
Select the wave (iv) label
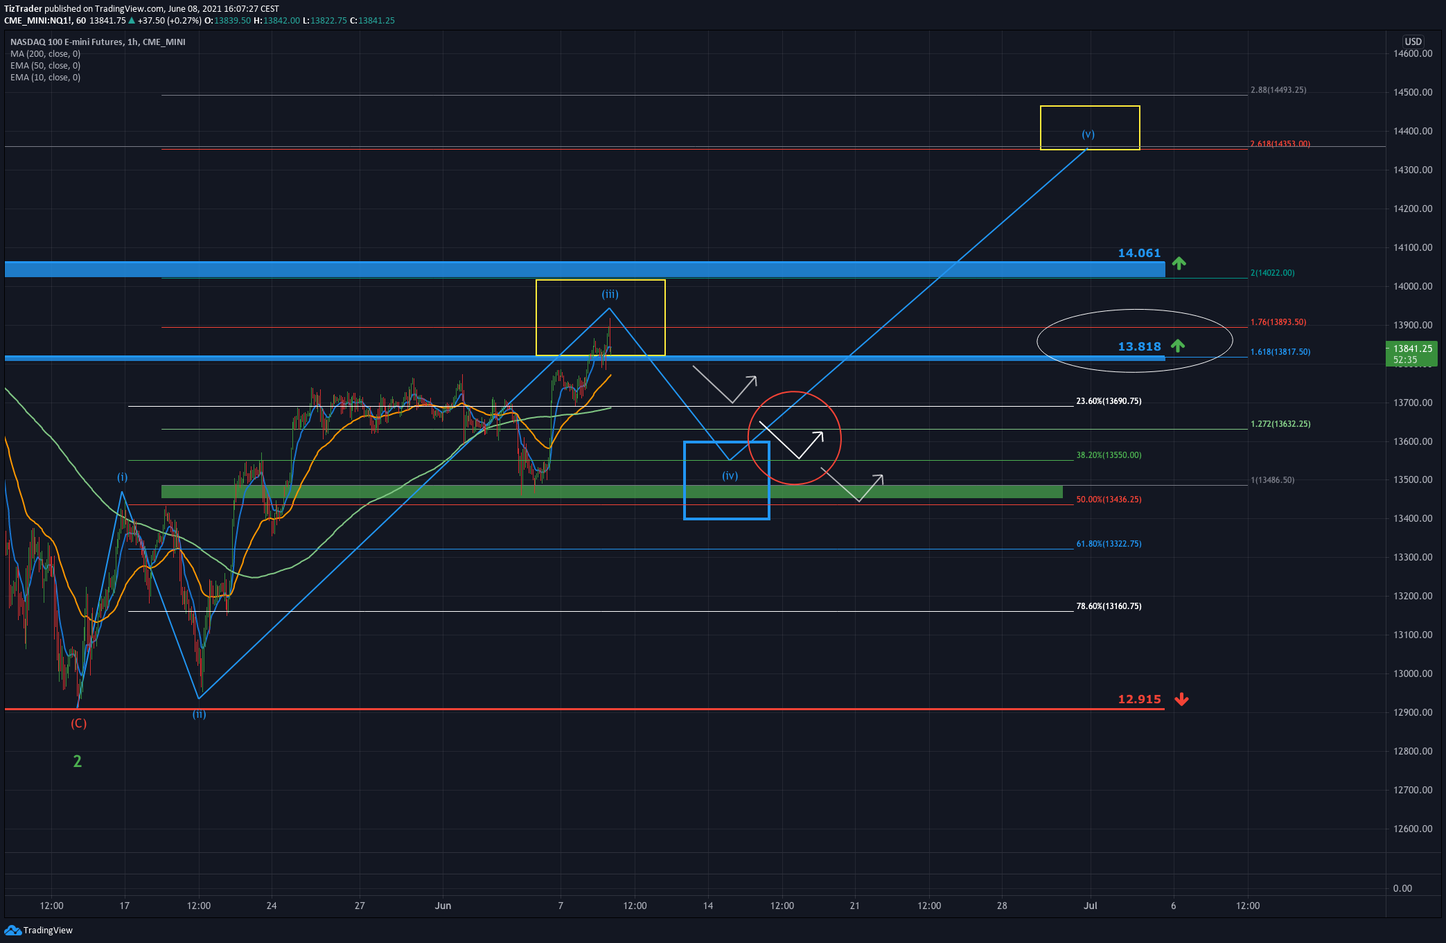730,476
